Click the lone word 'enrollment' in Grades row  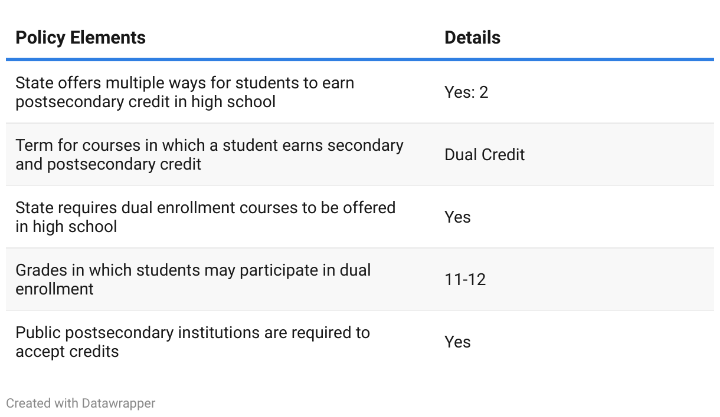pyautogui.click(x=54, y=289)
